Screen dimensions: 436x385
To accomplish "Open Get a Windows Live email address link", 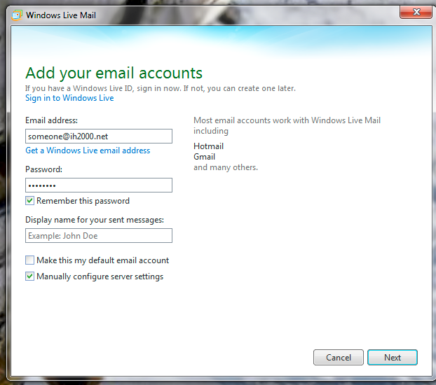I will (x=88, y=150).
